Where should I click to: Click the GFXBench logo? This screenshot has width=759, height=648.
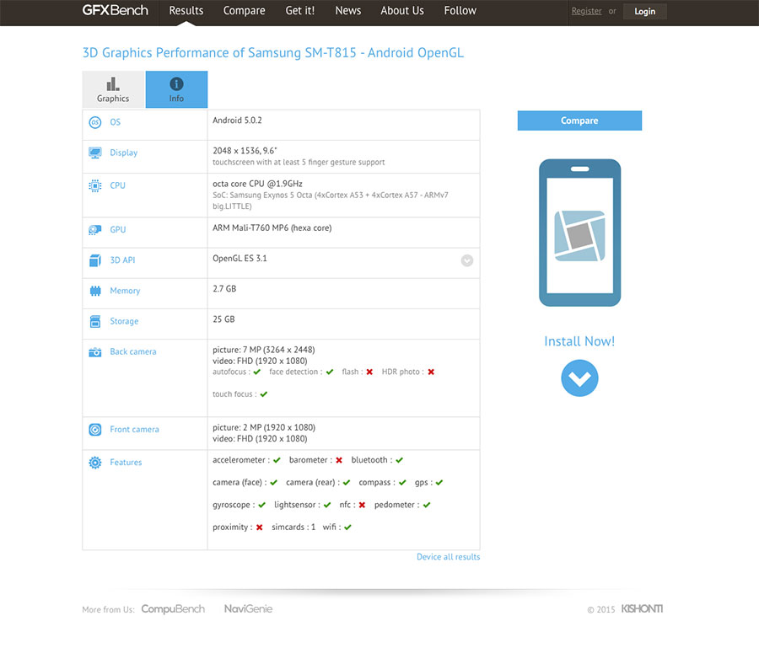coord(116,10)
